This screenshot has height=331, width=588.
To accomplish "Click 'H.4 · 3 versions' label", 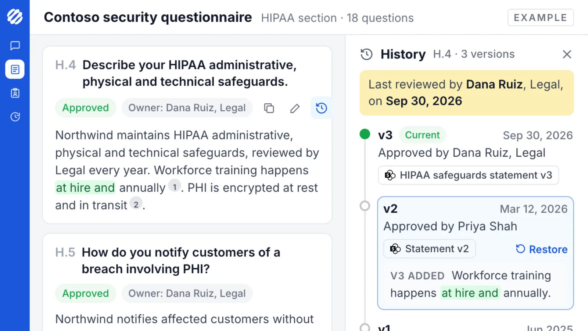I will tap(474, 54).
